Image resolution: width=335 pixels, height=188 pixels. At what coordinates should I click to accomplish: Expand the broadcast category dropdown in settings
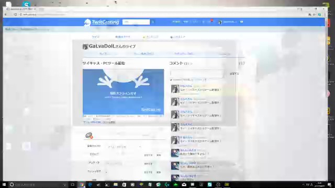click(x=124, y=147)
